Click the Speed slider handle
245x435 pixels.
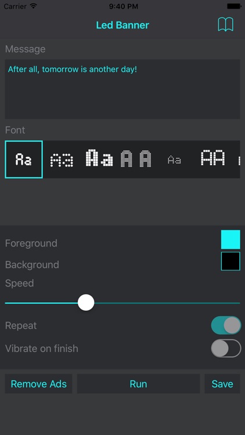(86, 302)
